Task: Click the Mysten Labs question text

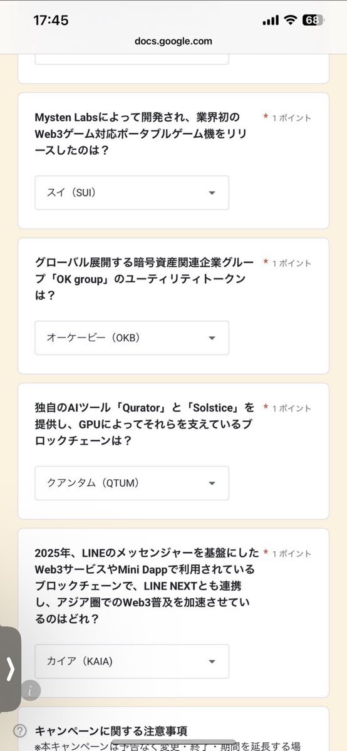Action: tap(141, 133)
